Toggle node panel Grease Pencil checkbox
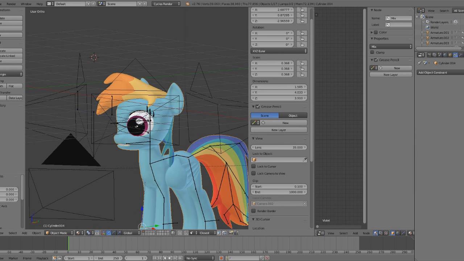 click(376, 60)
